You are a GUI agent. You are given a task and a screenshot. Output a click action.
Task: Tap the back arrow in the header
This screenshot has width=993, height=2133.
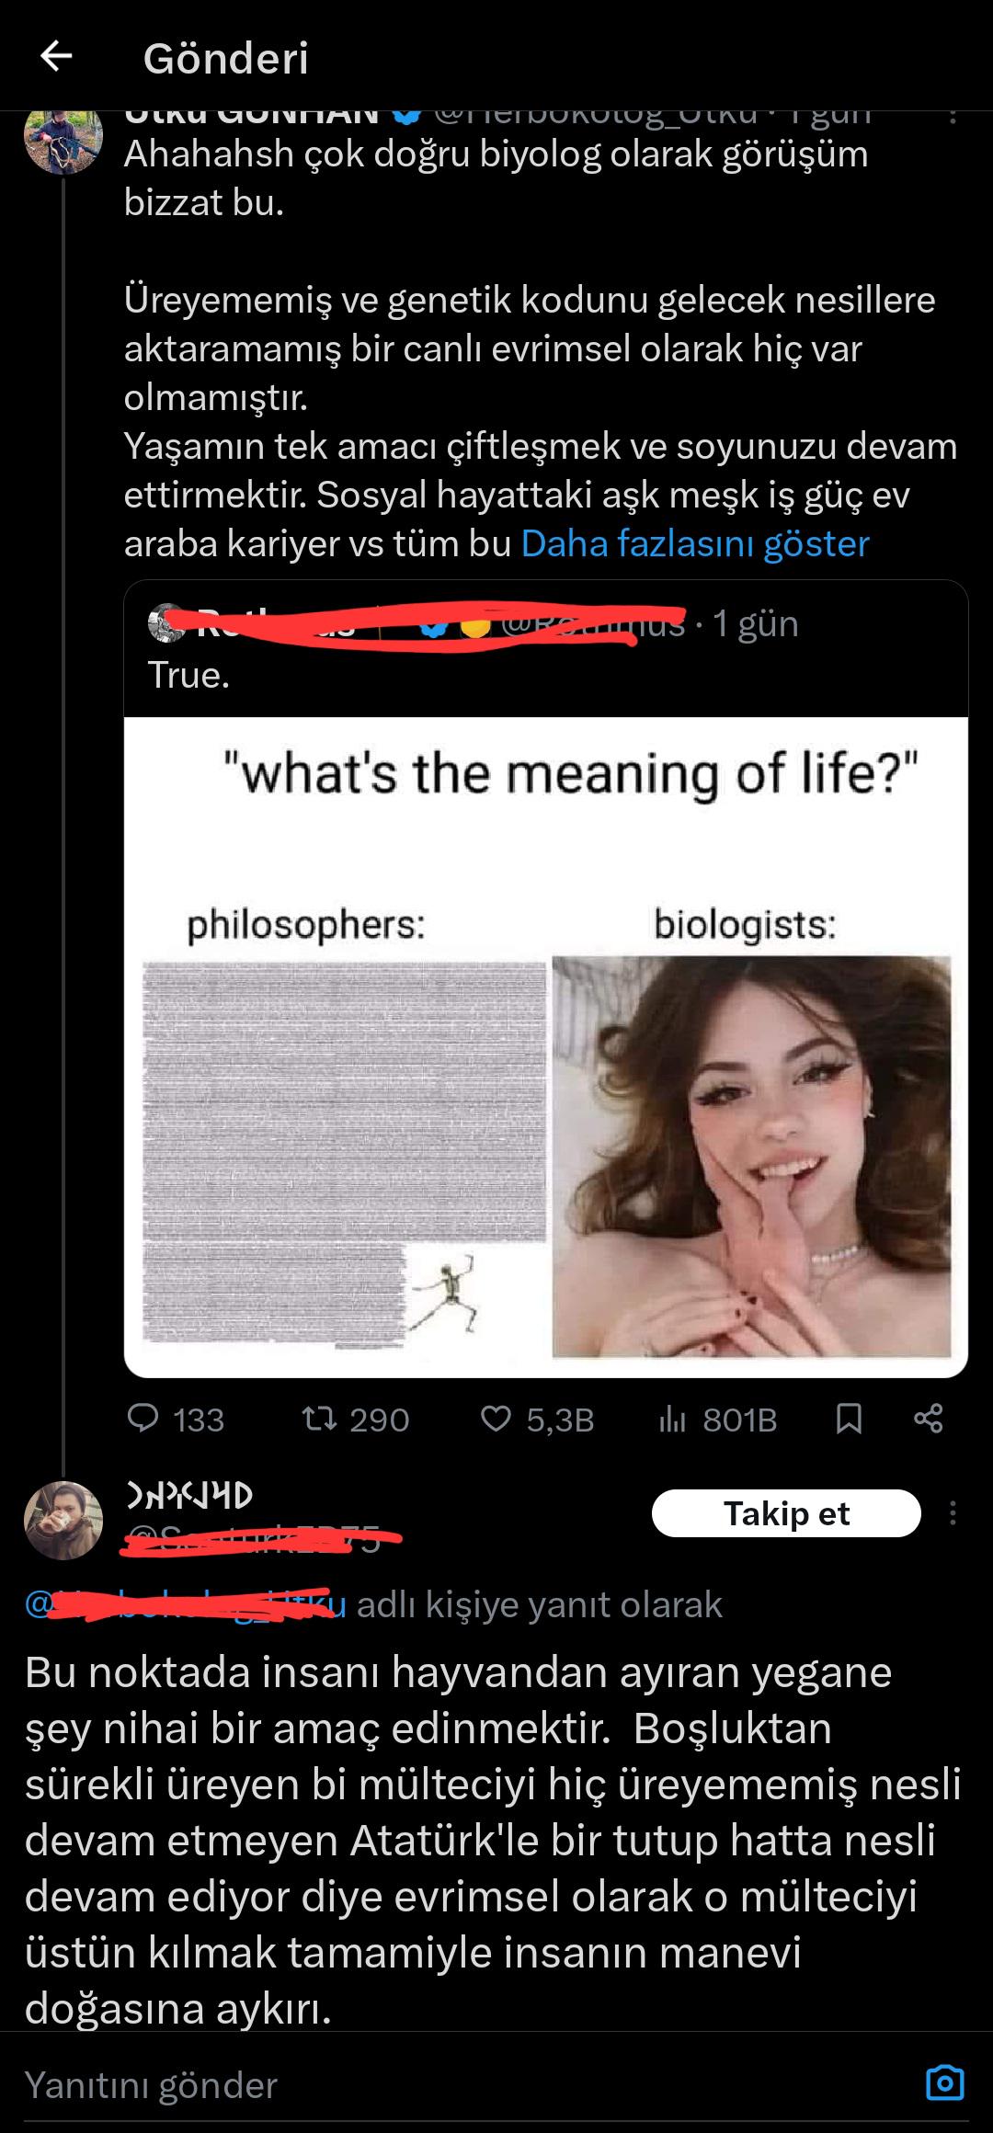pyautogui.click(x=57, y=57)
